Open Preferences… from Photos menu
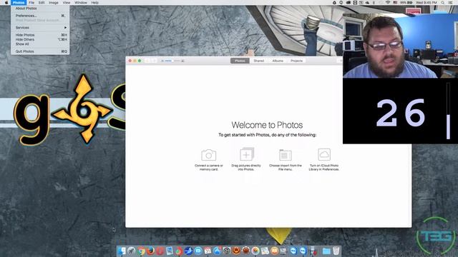The width and height of the screenshot is (458, 257). click(x=40, y=16)
